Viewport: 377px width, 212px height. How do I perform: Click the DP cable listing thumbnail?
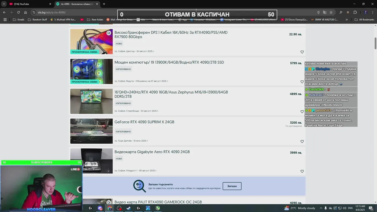[91, 42]
